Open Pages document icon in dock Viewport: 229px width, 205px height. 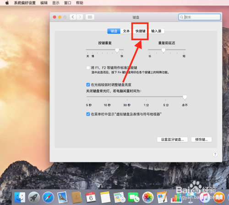pyautogui.click(x=162, y=197)
